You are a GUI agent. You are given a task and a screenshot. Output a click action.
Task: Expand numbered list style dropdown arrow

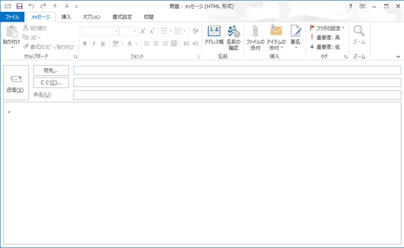click(185, 31)
